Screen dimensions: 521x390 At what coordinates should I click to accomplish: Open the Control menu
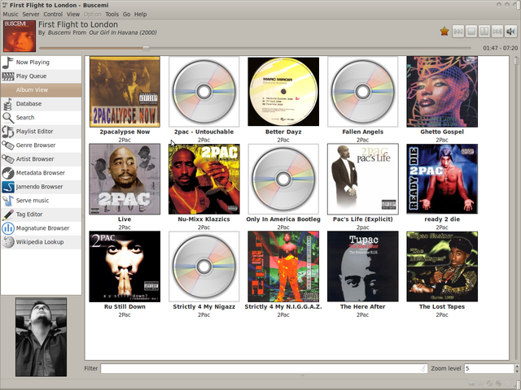(x=53, y=15)
